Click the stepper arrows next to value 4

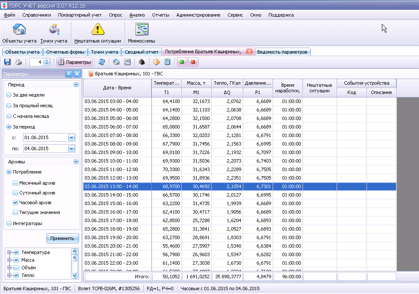(47, 62)
